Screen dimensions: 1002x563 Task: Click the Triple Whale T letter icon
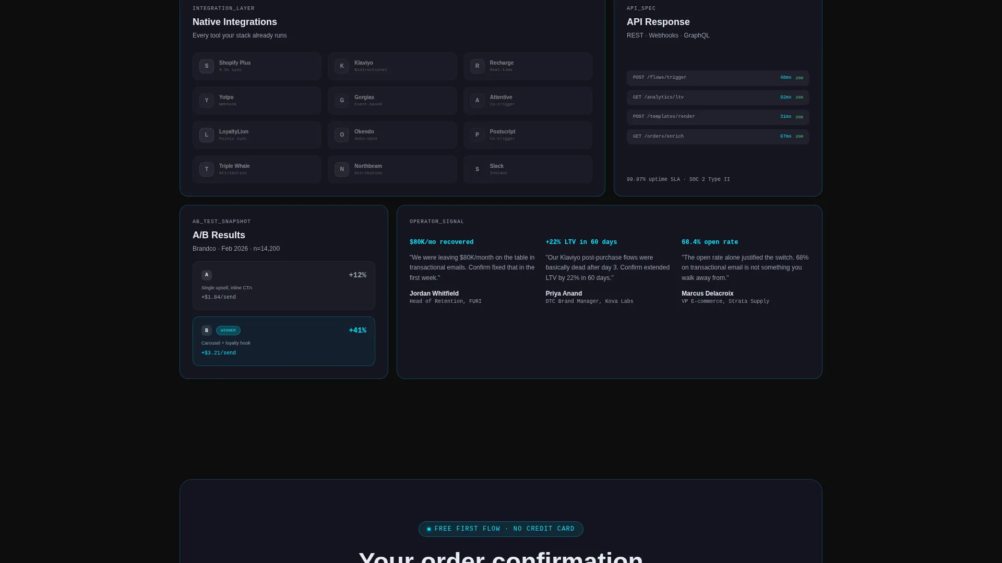point(207,169)
